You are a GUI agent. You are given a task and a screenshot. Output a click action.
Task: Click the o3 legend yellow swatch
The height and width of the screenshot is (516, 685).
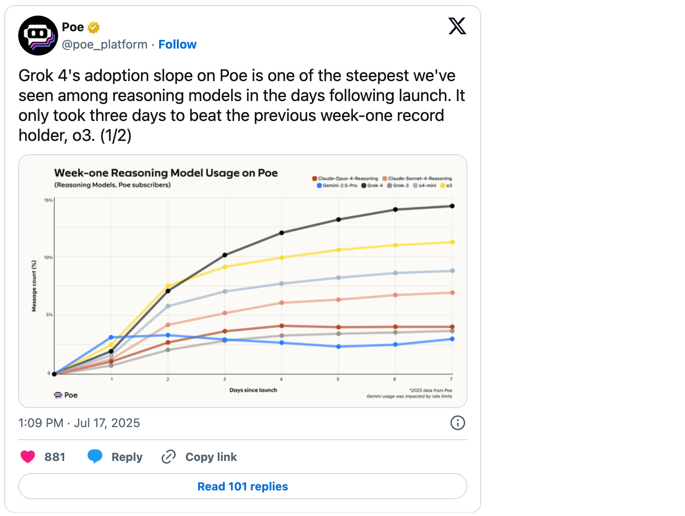coord(443,186)
